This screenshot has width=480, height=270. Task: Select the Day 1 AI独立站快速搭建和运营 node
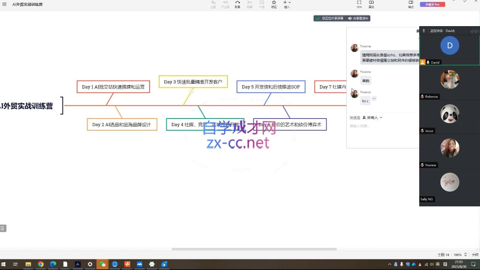(113, 87)
